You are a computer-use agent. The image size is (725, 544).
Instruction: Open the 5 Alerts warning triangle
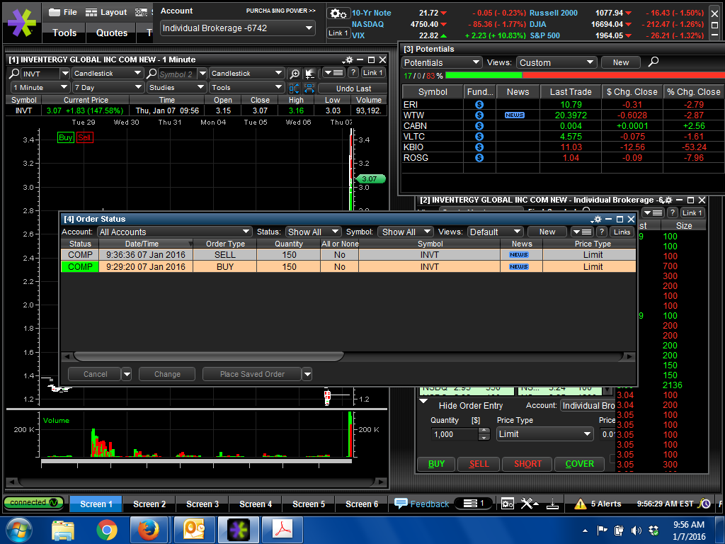pos(581,504)
